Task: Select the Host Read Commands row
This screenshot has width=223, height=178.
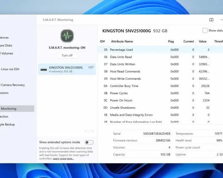Action: click(160, 72)
